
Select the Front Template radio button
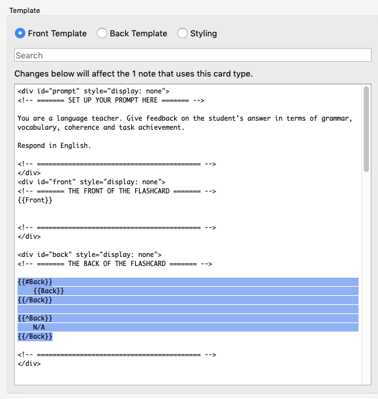[x=20, y=33]
